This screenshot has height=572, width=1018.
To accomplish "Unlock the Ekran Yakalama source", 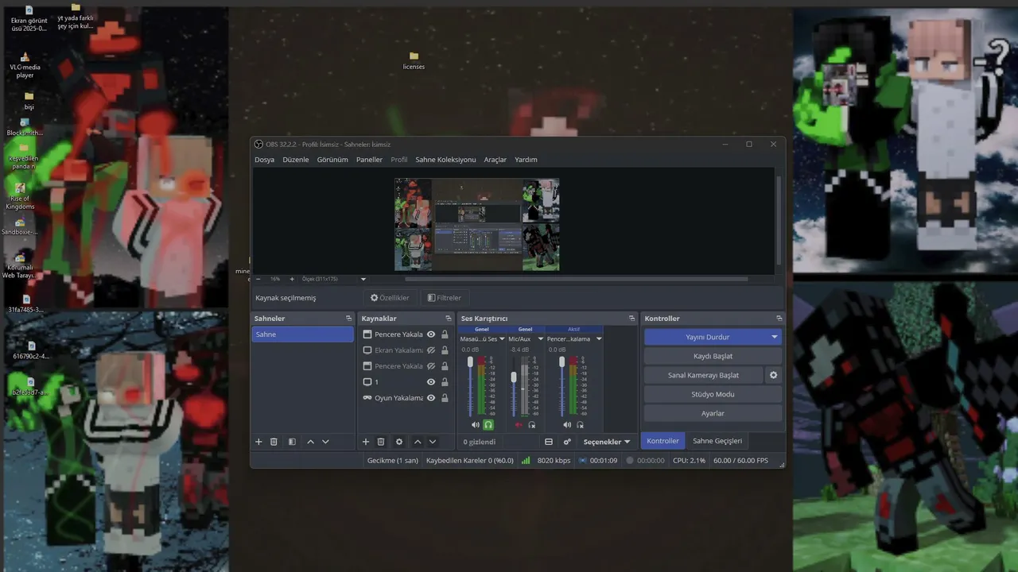I will pos(445,350).
